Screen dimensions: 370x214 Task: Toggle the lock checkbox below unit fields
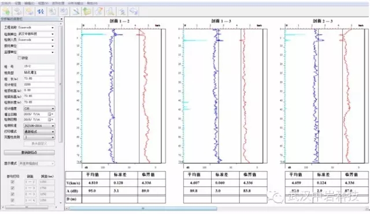pyautogui.click(x=20, y=58)
